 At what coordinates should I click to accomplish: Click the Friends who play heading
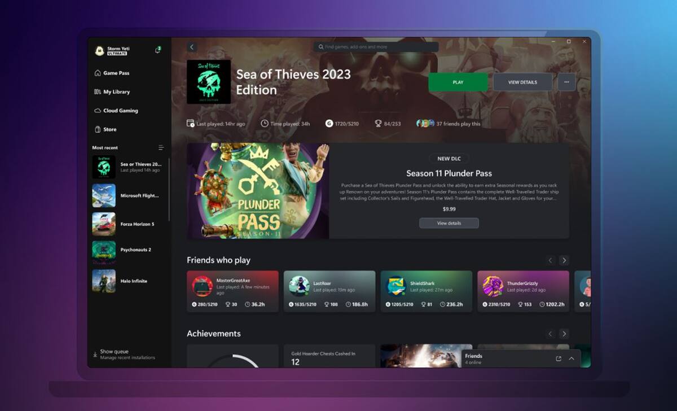(218, 260)
